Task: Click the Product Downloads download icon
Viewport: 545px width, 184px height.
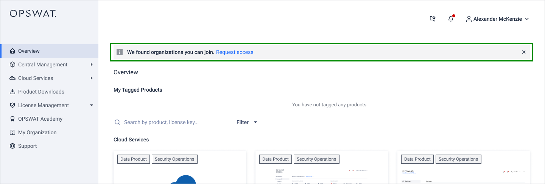Action: 12,92
